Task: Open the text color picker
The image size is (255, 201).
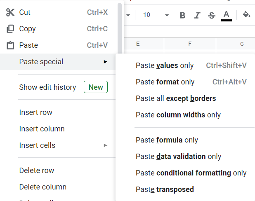Action: (226, 15)
